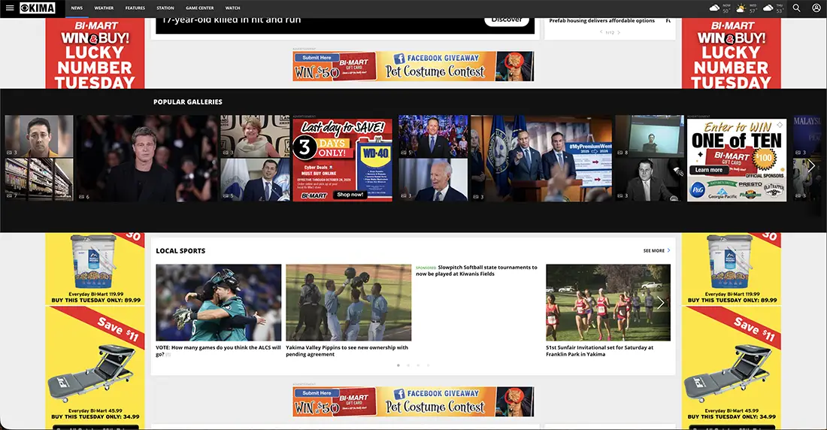The width and height of the screenshot is (827, 430).
Task: Open woman at awards gallery thumbnail
Action: (x=256, y=136)
